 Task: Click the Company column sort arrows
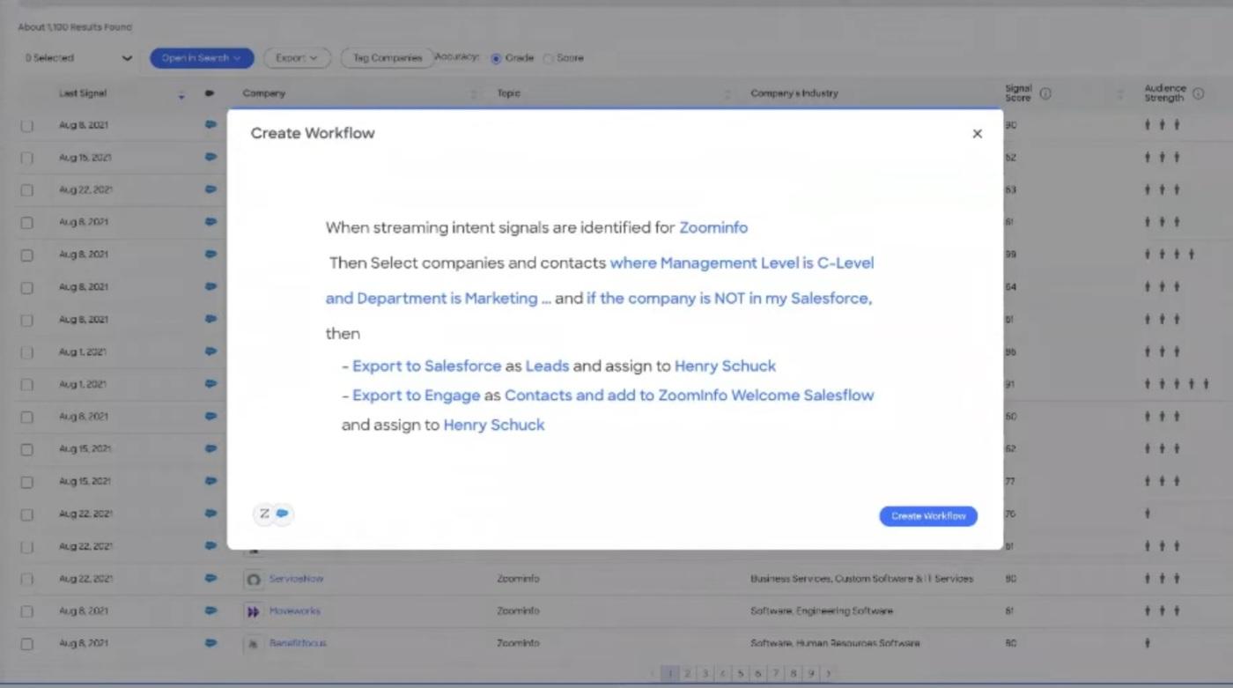point(473,94)
